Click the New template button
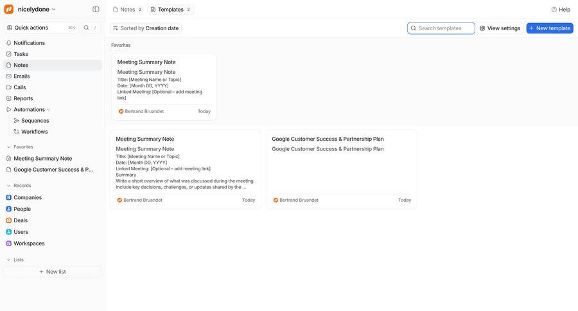This screenshot has height=311, width=578. point(549,28)
